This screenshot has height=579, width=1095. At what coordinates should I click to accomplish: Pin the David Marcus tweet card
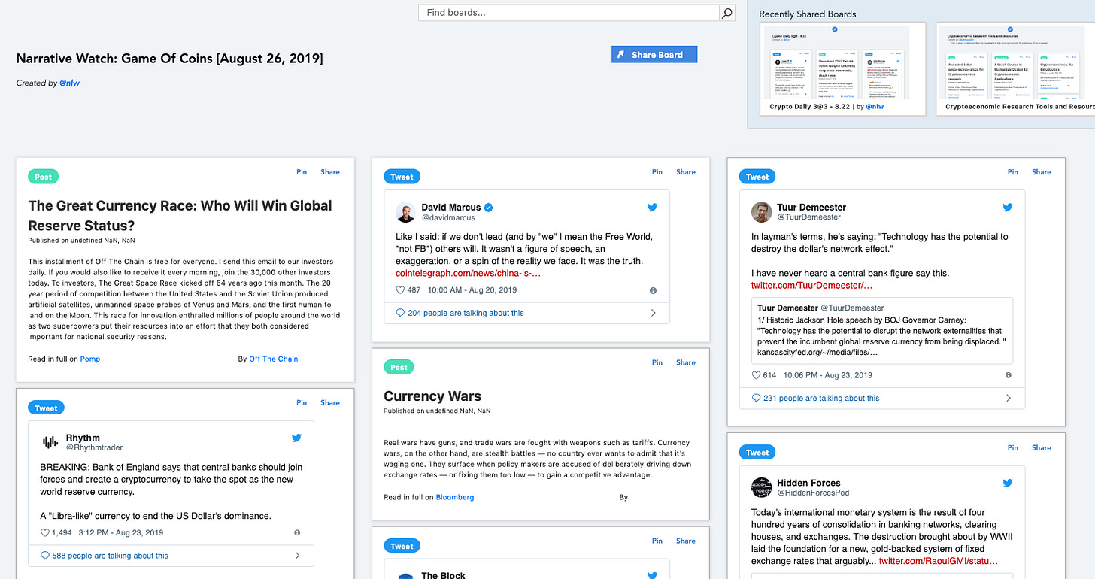[x=657, y=172]
